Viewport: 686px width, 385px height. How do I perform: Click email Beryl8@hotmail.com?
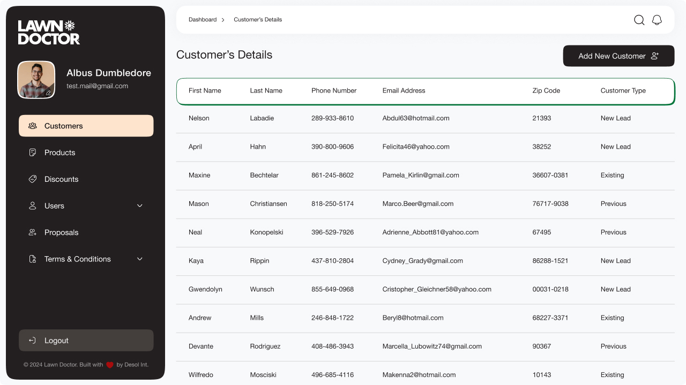click(x=413, y=318)
